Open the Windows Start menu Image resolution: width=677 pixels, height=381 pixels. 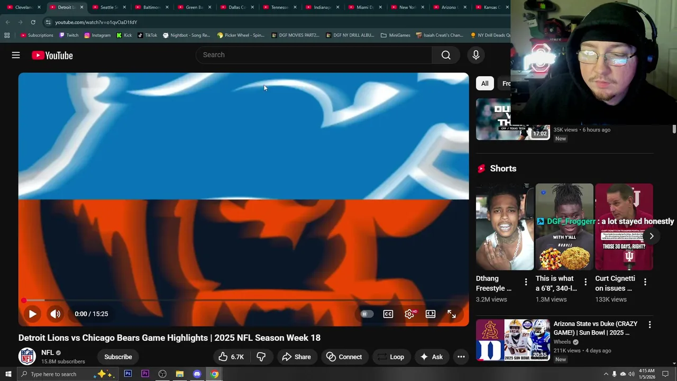click(x=8, y=374)
